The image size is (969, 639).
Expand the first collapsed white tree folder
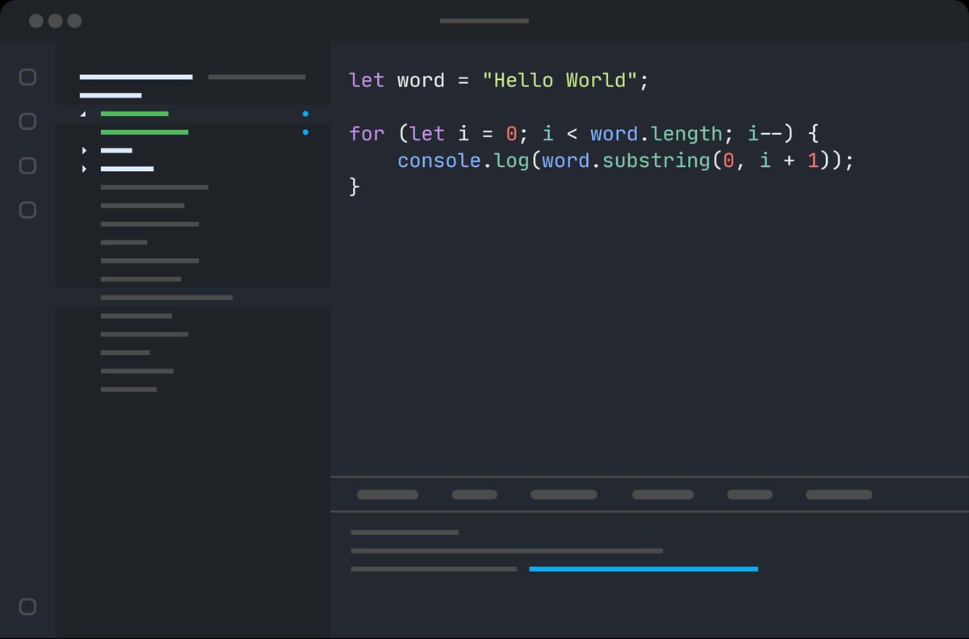click(x=83, y=150)
